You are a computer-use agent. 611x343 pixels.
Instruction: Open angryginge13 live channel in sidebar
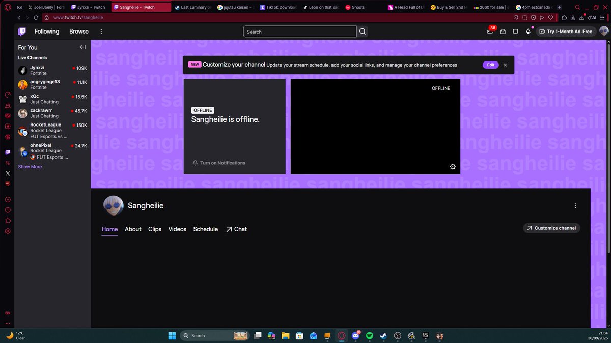[x=52, y=84]
